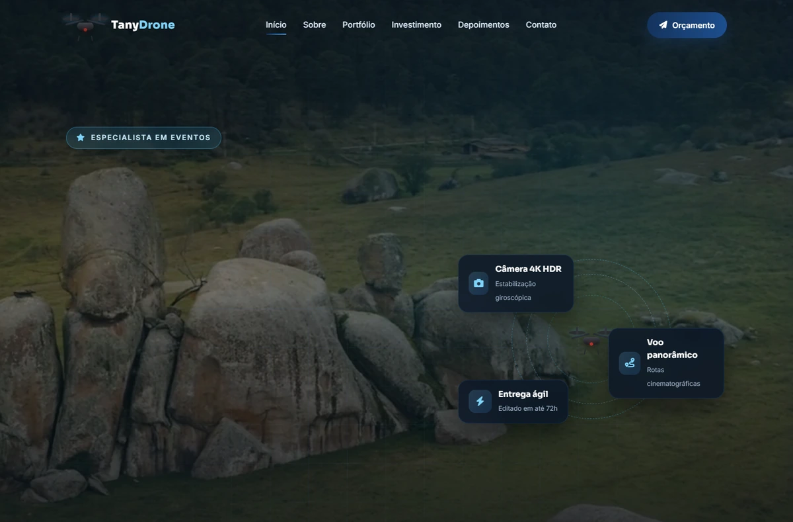
Task: Click the Orçamento button
Action: point(687,25)
